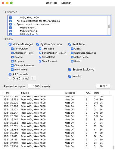Image resolution: width=115 pixels, height=150 pixels.
Task: Collapse the Sources section triangle
Action: pyautogui.click(x=5, y=12)
